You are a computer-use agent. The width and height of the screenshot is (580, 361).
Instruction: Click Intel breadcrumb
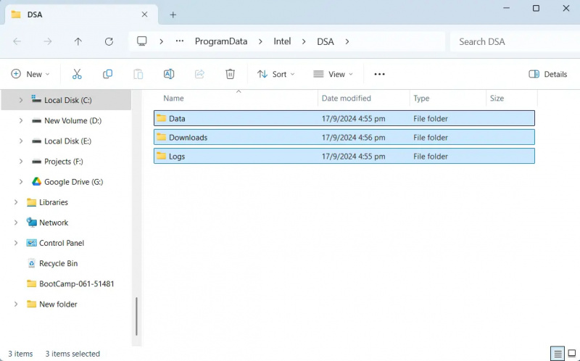point(282,41)
